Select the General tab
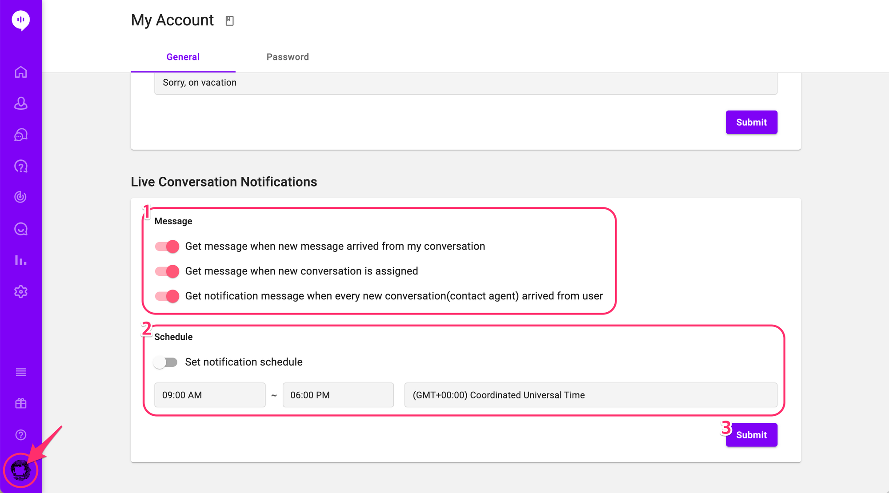The image size is (889, 493). click(x=183, y=57)
